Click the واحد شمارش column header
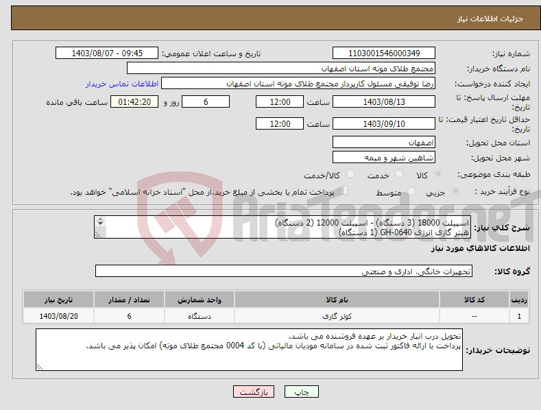Screen dimensions: 541x410 click(199, 300)
